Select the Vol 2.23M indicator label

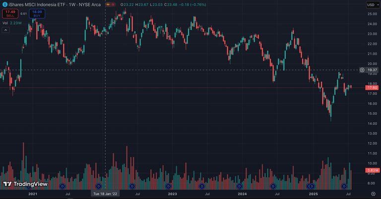point(12,23)
